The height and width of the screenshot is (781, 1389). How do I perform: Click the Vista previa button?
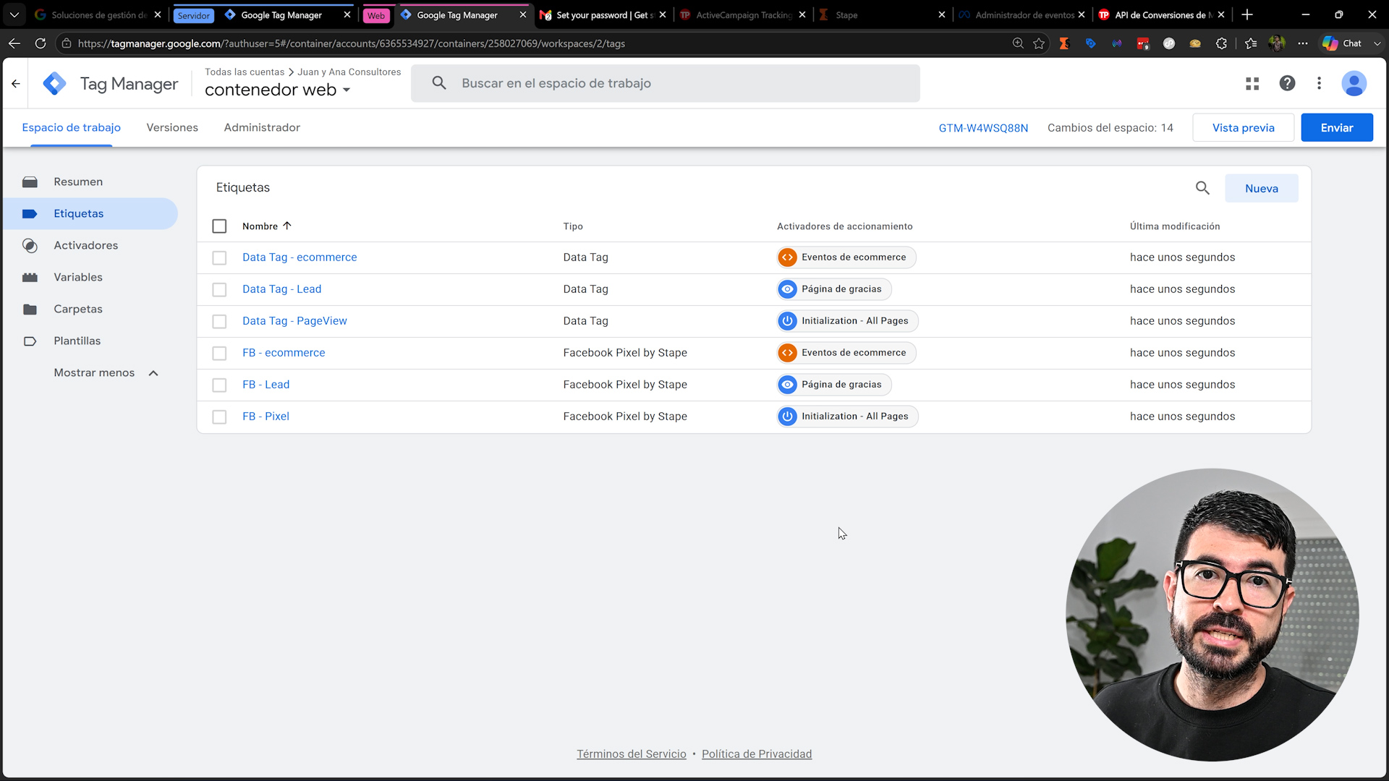(1243, 127)
